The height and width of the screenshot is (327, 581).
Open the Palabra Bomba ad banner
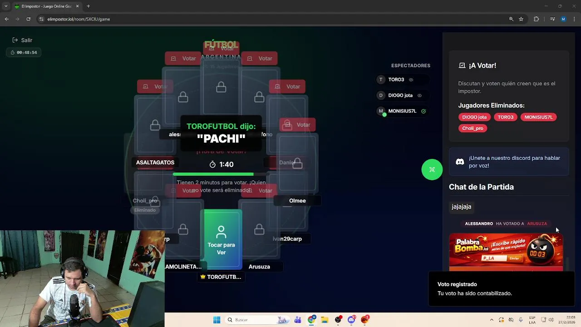[x=506, y=252]
